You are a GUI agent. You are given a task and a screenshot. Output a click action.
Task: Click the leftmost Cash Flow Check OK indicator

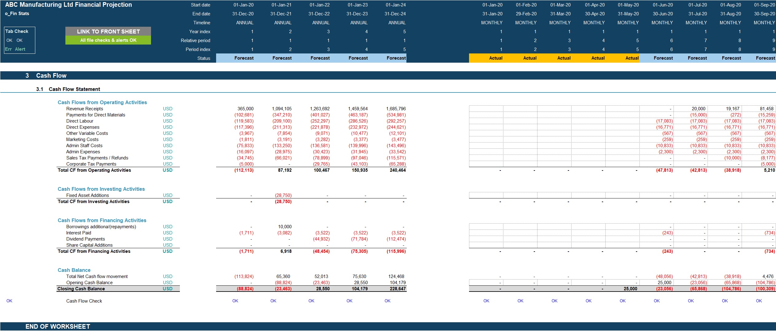(x=10, y=301)
